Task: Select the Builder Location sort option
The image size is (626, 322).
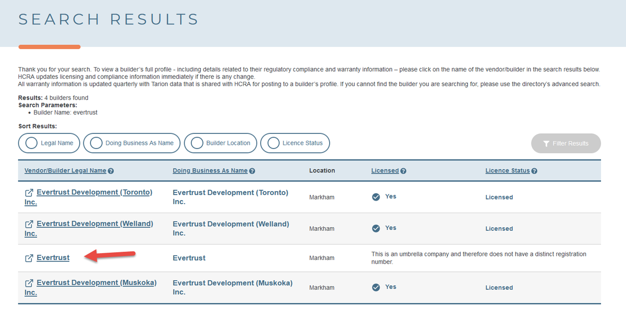Action: pyautogui.click(x=221, y=143)
